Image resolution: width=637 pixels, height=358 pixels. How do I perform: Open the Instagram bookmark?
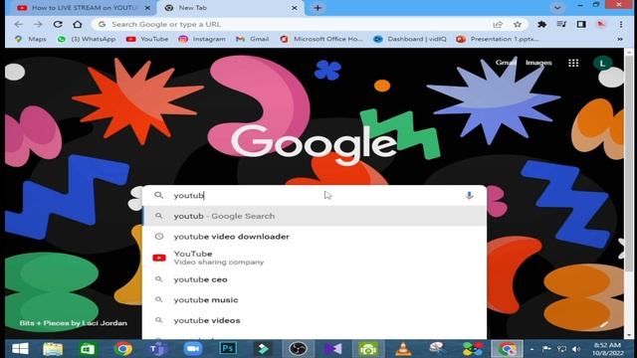click(x=202, y=39)
